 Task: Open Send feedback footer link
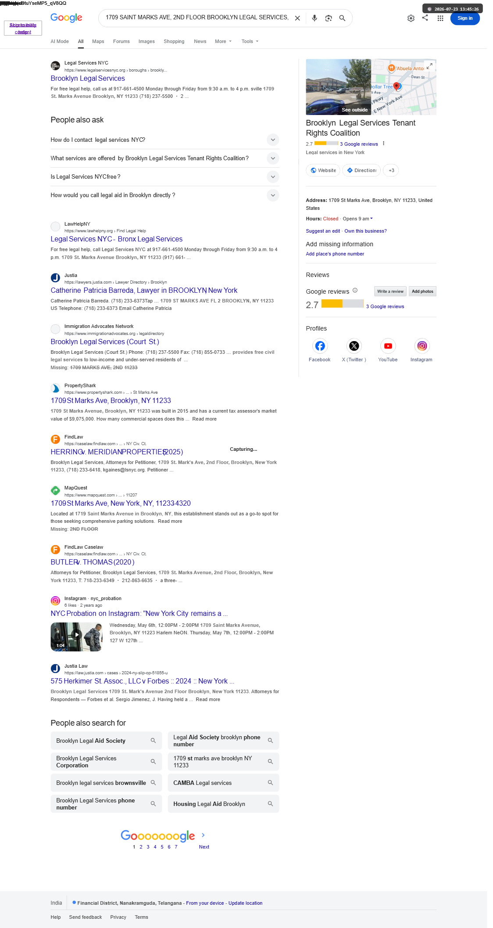86,917
